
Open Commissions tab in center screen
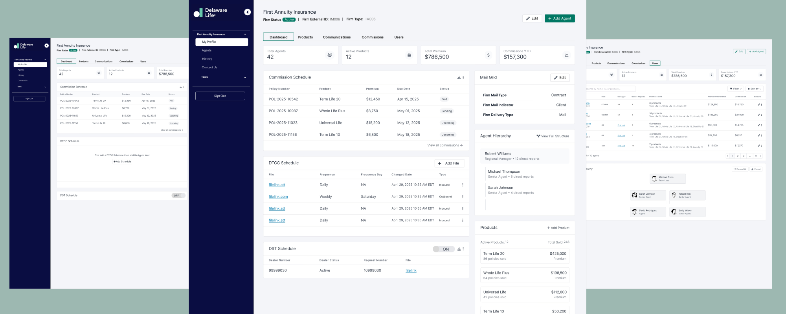tap(373, 37)
